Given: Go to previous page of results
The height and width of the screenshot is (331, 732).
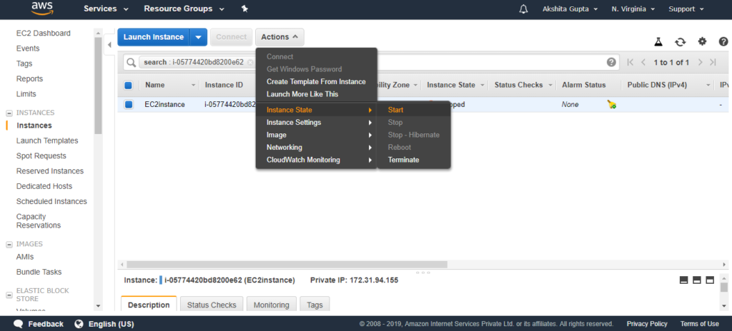Looking at the screenshot, I should [643, 63].
